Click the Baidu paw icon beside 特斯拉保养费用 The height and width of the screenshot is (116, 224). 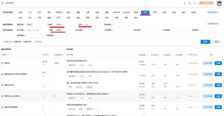[x=2, y=107]
